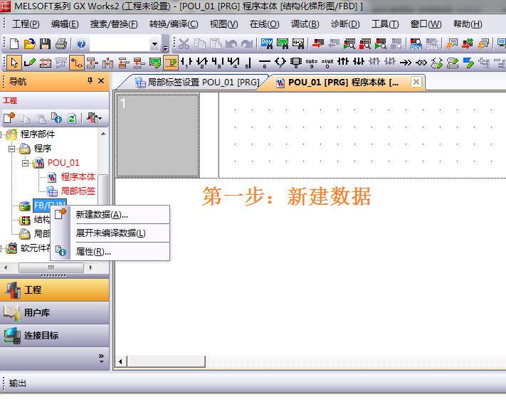Screen dimensions: 506x409
Task: Toggle the auto-connect line mode icon
Action: pos(76,63)
